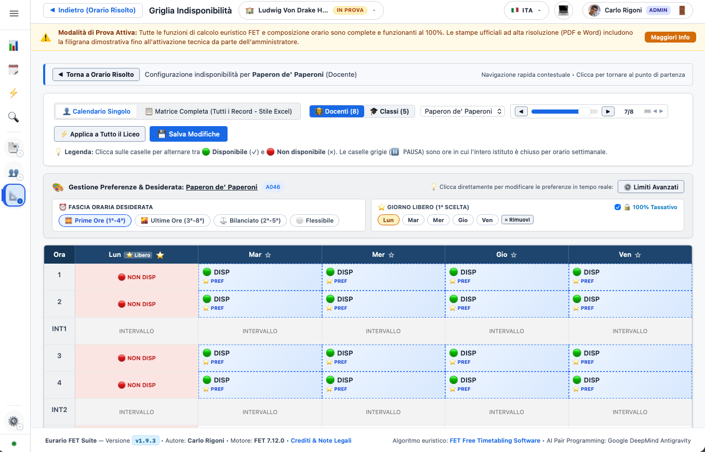Open the bar chart dashboard sidebar icon
Screen dimensions: 705x452
(14, 46)
